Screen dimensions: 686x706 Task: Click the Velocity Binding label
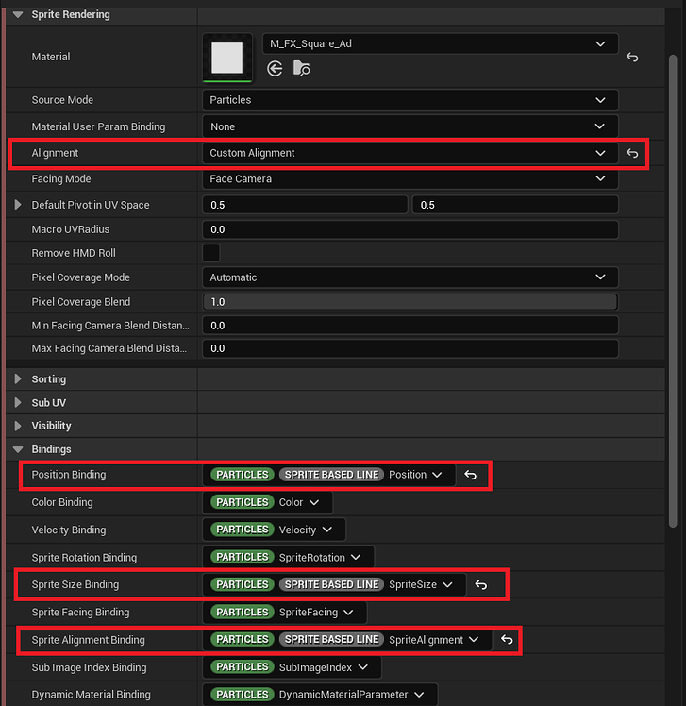point(69,529)
